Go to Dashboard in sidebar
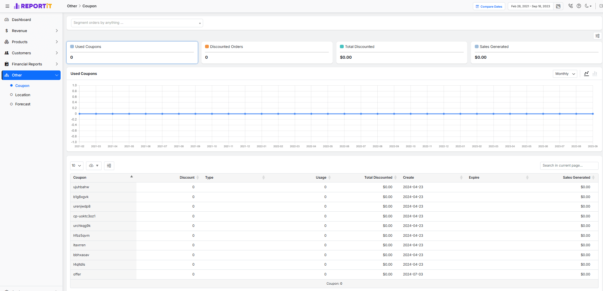 coord(21,20)
